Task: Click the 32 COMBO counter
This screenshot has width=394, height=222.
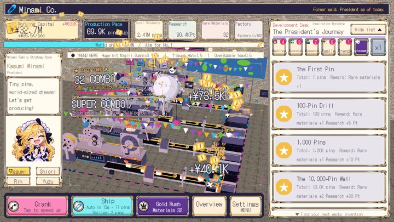Action: coord(95,79)
